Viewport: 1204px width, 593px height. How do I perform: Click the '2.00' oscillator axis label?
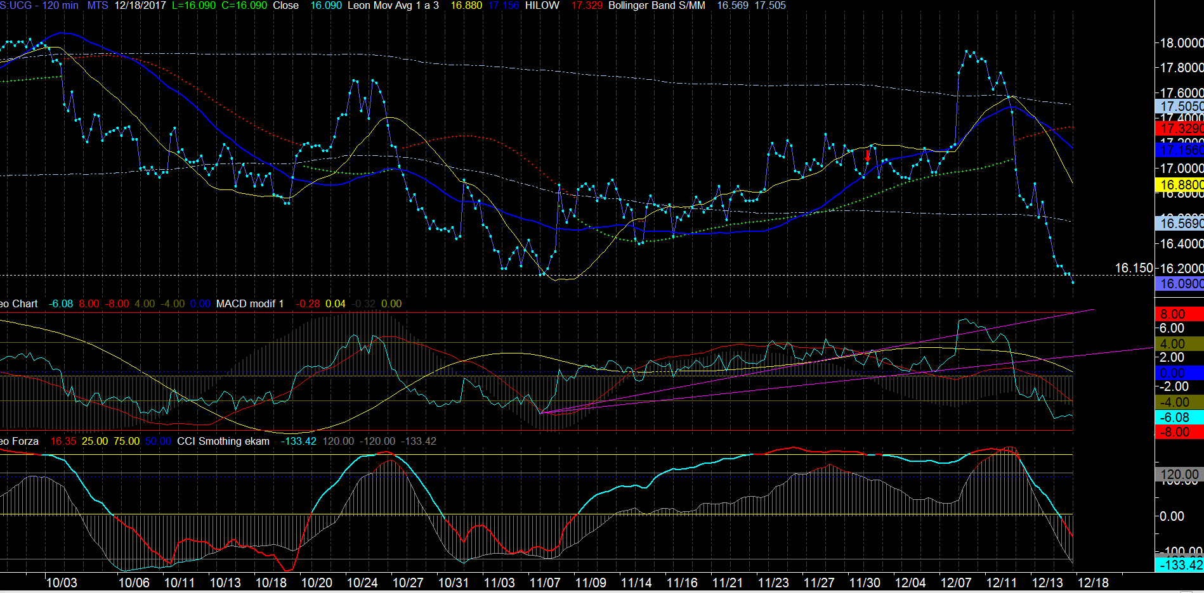click(x=1172, y=357)
